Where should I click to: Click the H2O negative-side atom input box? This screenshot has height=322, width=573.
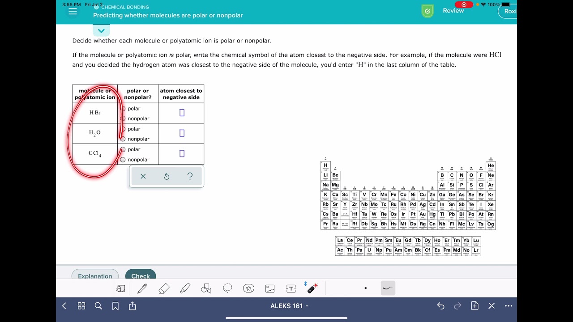pos(182,133)
